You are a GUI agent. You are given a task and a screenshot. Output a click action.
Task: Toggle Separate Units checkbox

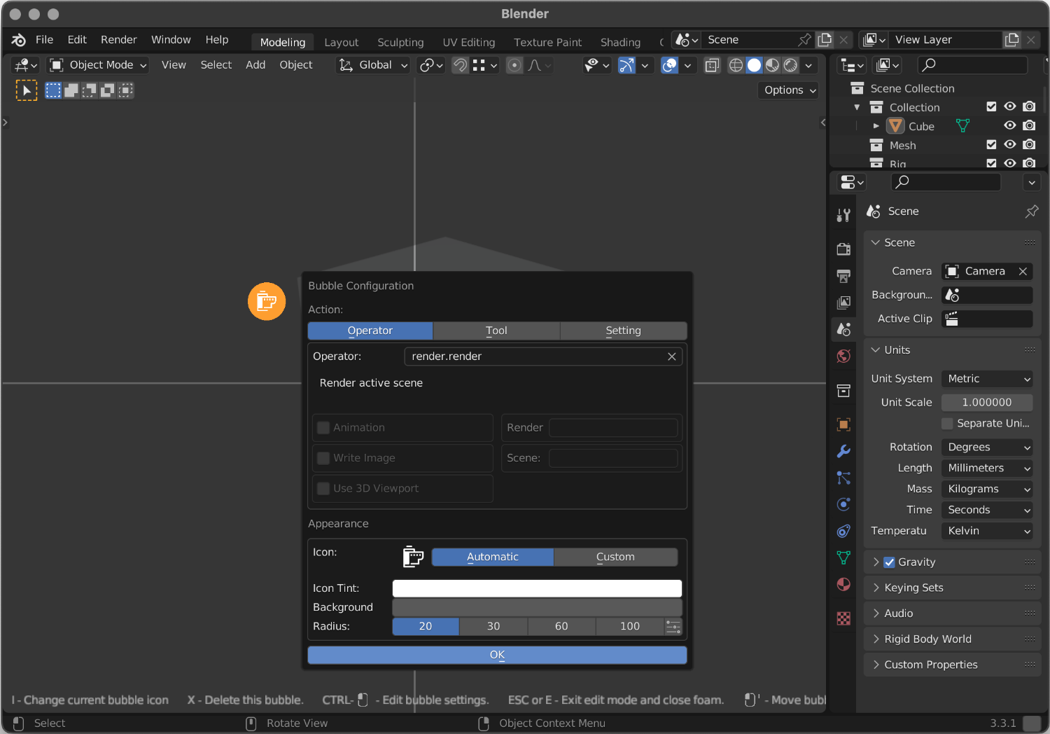[x=948, y=424]
